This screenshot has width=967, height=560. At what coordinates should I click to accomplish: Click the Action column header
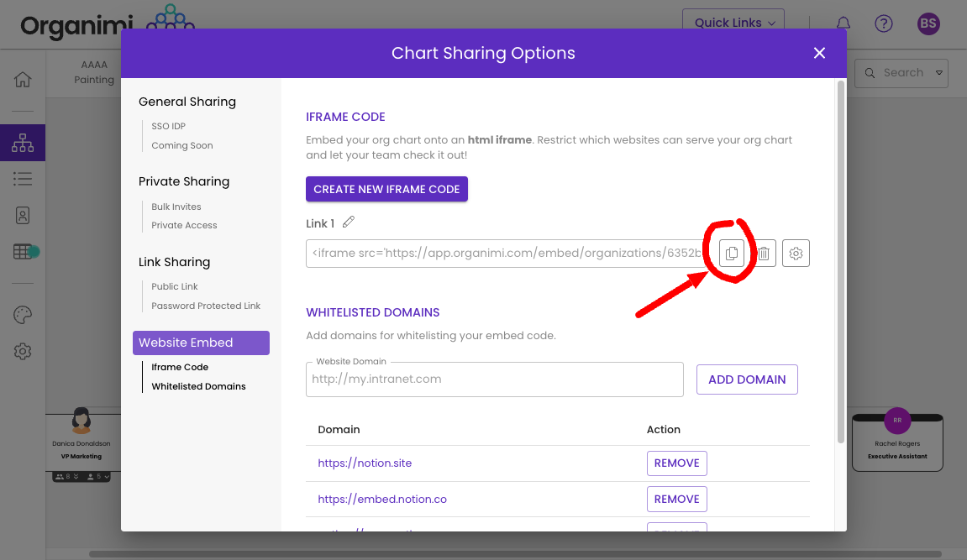pyautogui.click(x=664, y=429)
